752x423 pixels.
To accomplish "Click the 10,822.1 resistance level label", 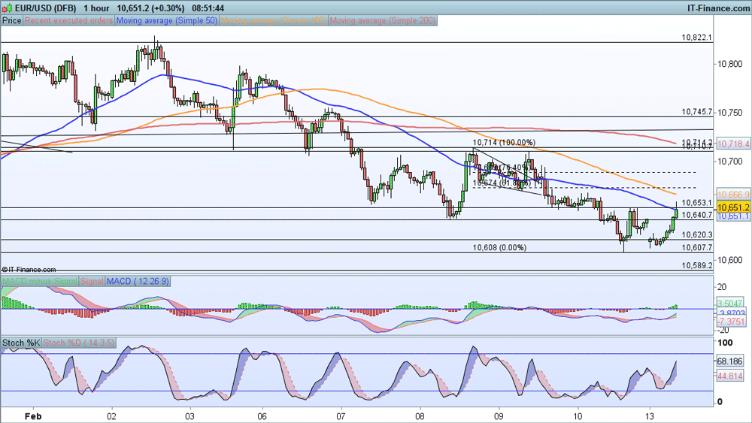I will (697, 38).
